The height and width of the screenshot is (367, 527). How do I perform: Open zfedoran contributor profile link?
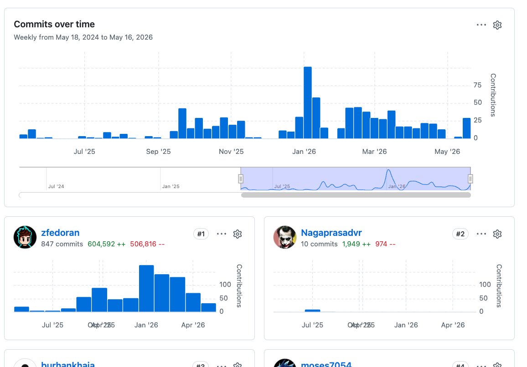coord(60,233)
